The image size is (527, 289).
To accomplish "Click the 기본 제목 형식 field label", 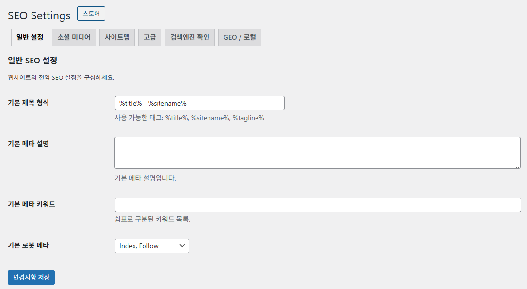I will (29, 103).
